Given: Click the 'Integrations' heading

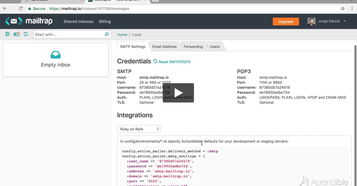Looking at the screenshot, I should coord(135,115).
